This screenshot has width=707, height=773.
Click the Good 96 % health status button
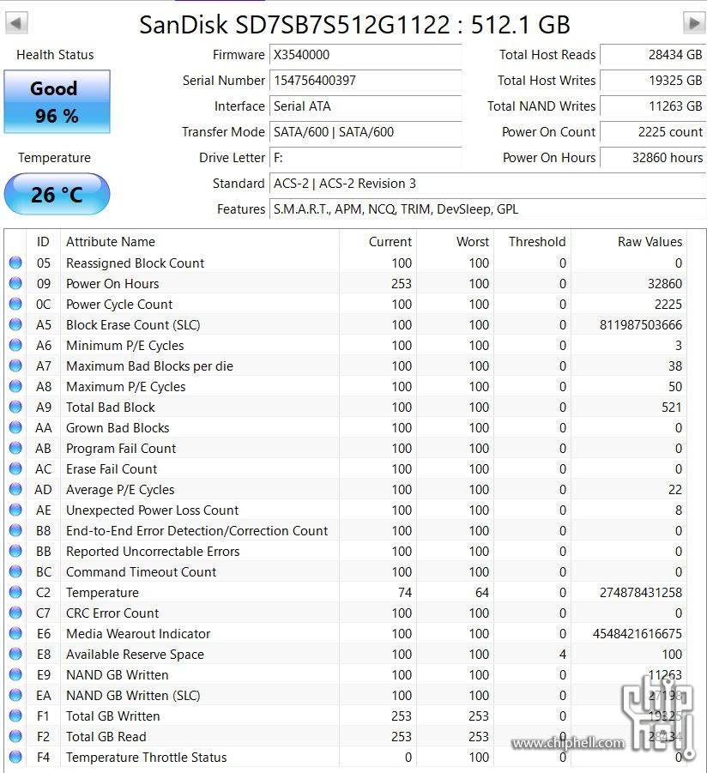point(57,101)
